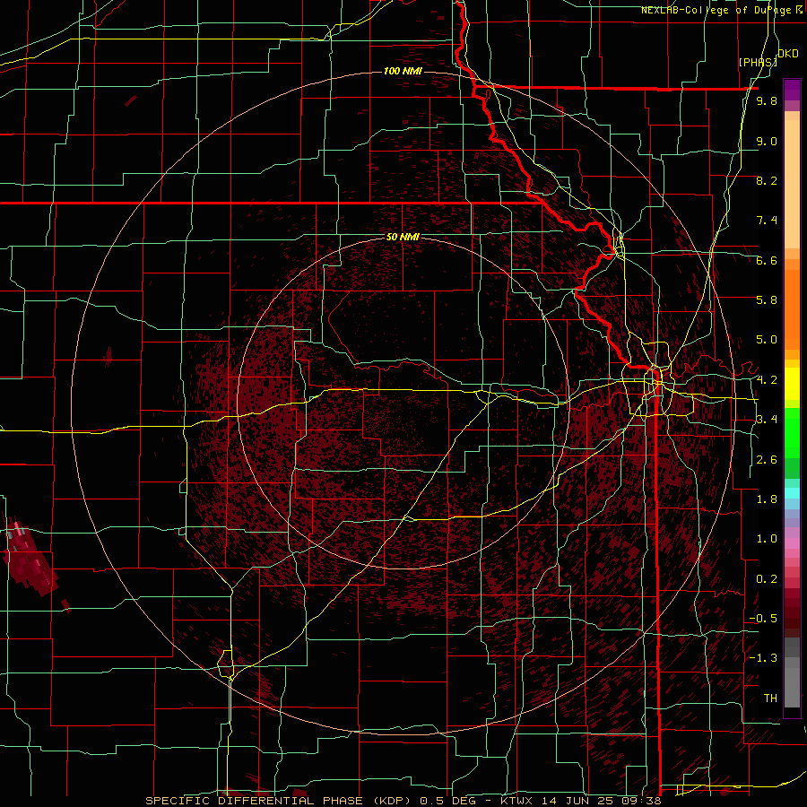Image resolution: width=807 pixels, height=807 pixels.
Task: Click the 1.8 value on the color scale
Action: [x=767, y=499]
